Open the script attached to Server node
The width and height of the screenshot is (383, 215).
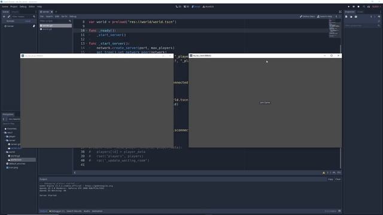tap(34, 26)
